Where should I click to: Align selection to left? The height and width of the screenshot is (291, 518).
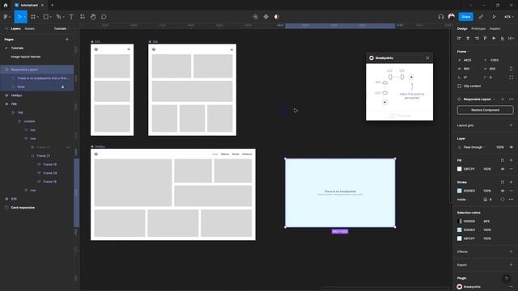[x=459, y=38]
